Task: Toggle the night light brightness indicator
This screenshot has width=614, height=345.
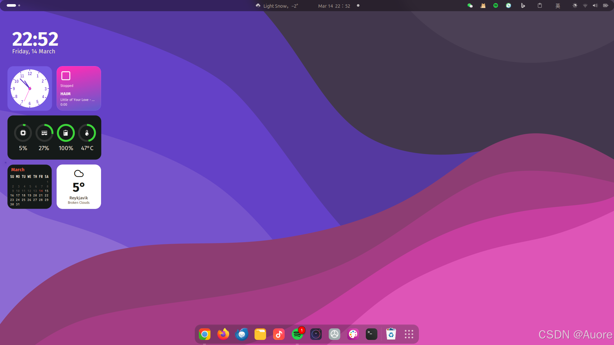Action: coord(575,5)
